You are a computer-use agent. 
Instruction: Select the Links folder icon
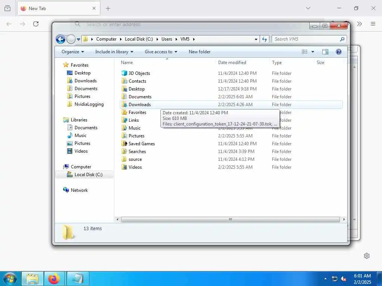coord(124,120)
